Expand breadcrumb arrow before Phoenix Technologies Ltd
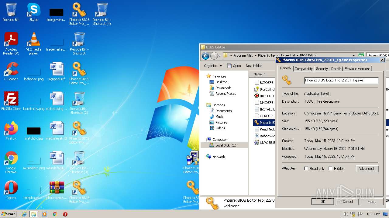 point(256,55)
